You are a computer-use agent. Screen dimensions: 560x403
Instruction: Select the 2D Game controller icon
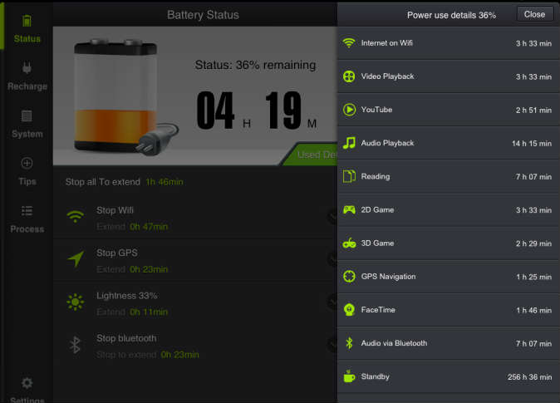click(x=349, y=209)
